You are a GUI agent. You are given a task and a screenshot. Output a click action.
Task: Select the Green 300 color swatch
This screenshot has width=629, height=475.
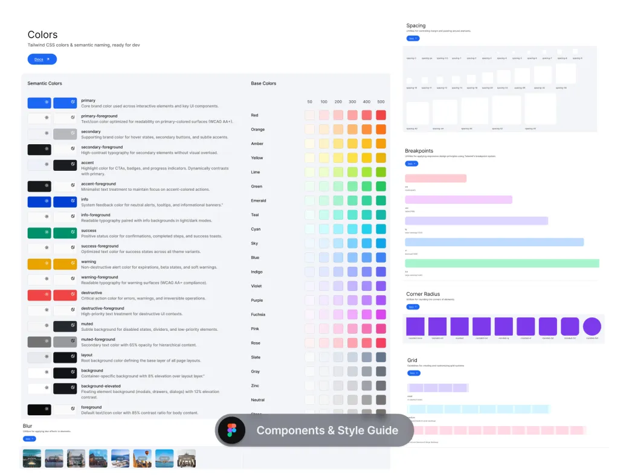pos(353,186)
